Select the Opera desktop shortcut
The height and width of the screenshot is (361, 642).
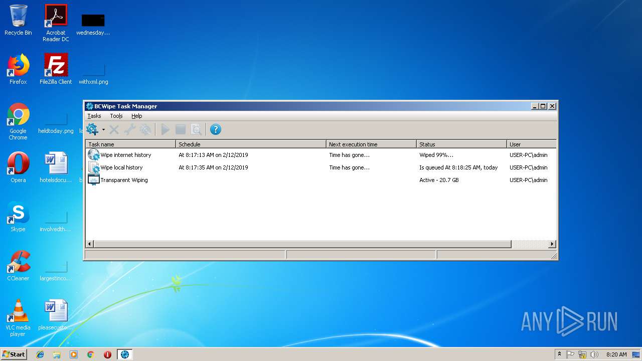(18, 167)
